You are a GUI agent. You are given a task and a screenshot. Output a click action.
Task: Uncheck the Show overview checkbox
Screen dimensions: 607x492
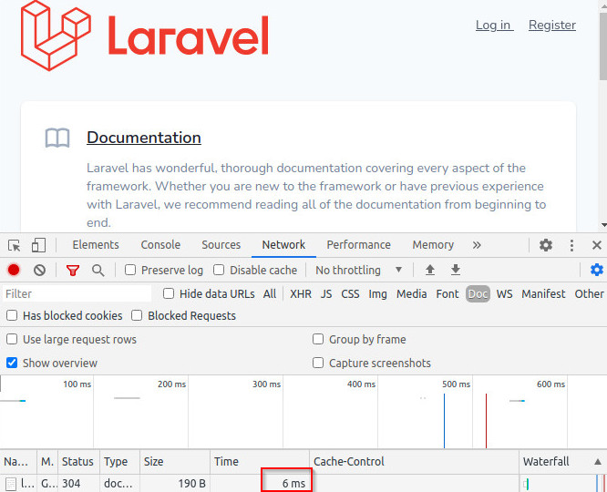[x=12, y=363]
